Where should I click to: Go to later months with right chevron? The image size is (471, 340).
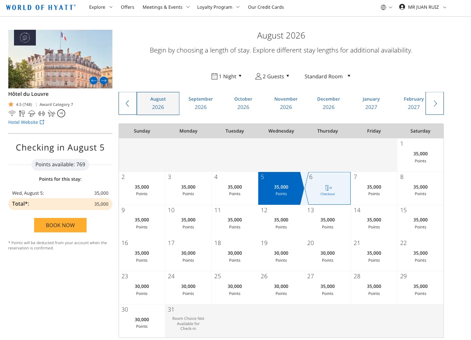point(435,103)
